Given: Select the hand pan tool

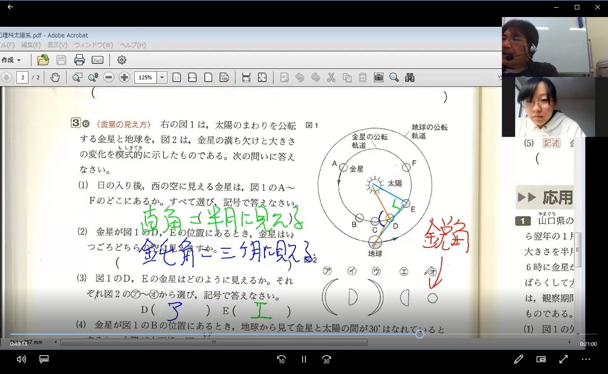Looking at the screenshot, I should coord(55,78).
